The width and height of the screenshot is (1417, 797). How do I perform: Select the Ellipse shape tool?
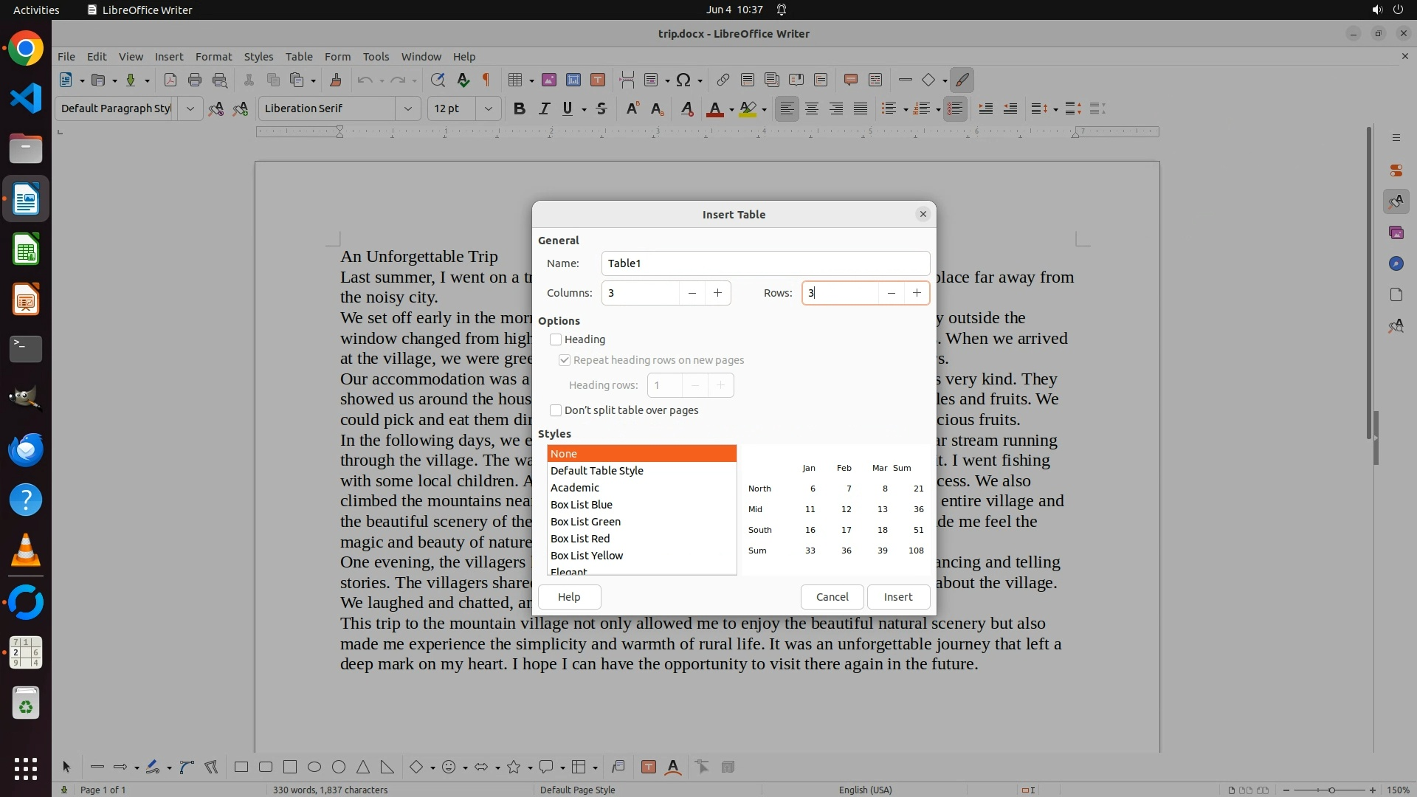tap(314, 767)
